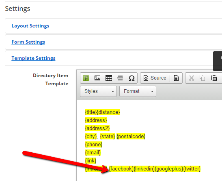This screenshot has height=181, width=222.
Task: Insert a table using the table icon
Action: tap(109, 78)
